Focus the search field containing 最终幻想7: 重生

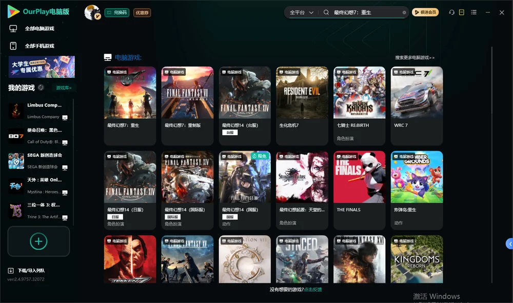pos(366,12)
